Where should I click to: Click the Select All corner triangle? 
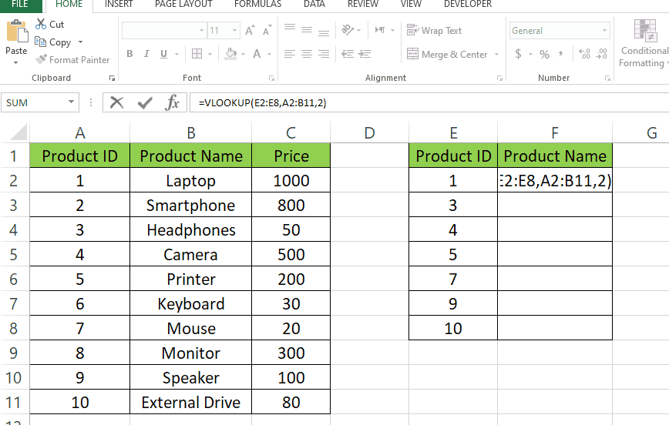(x=18, y=132)
